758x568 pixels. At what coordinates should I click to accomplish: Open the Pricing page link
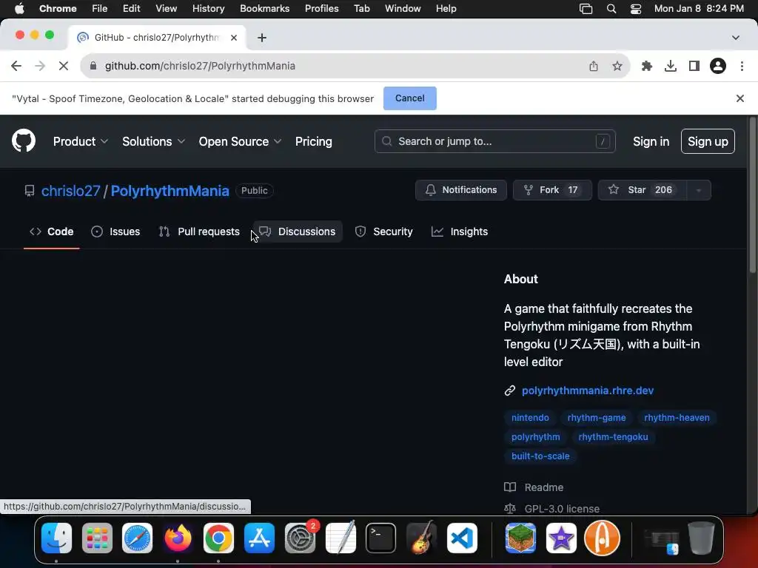tap(314, 141)
